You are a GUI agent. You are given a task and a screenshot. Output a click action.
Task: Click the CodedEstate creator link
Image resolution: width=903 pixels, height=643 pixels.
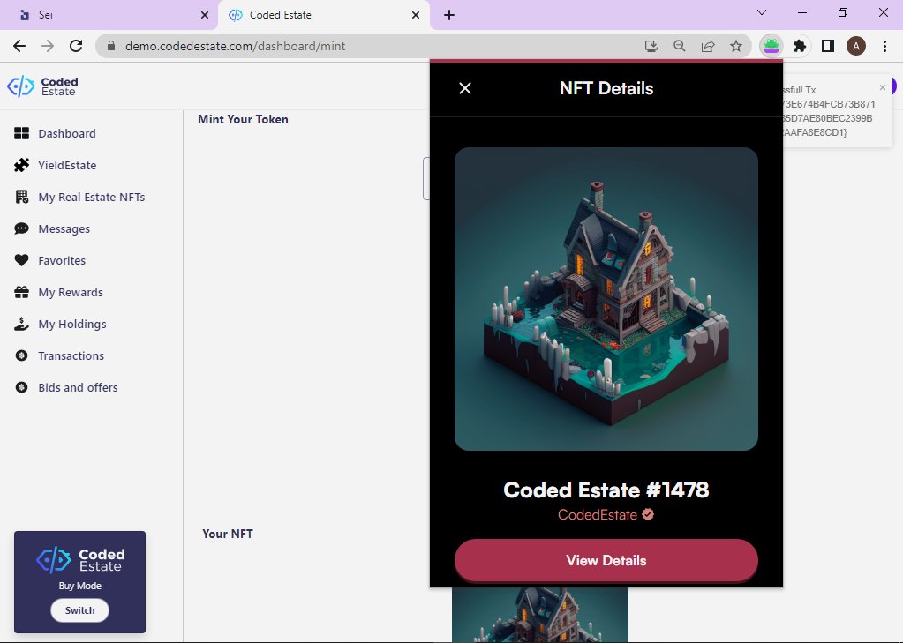point(598,514)
